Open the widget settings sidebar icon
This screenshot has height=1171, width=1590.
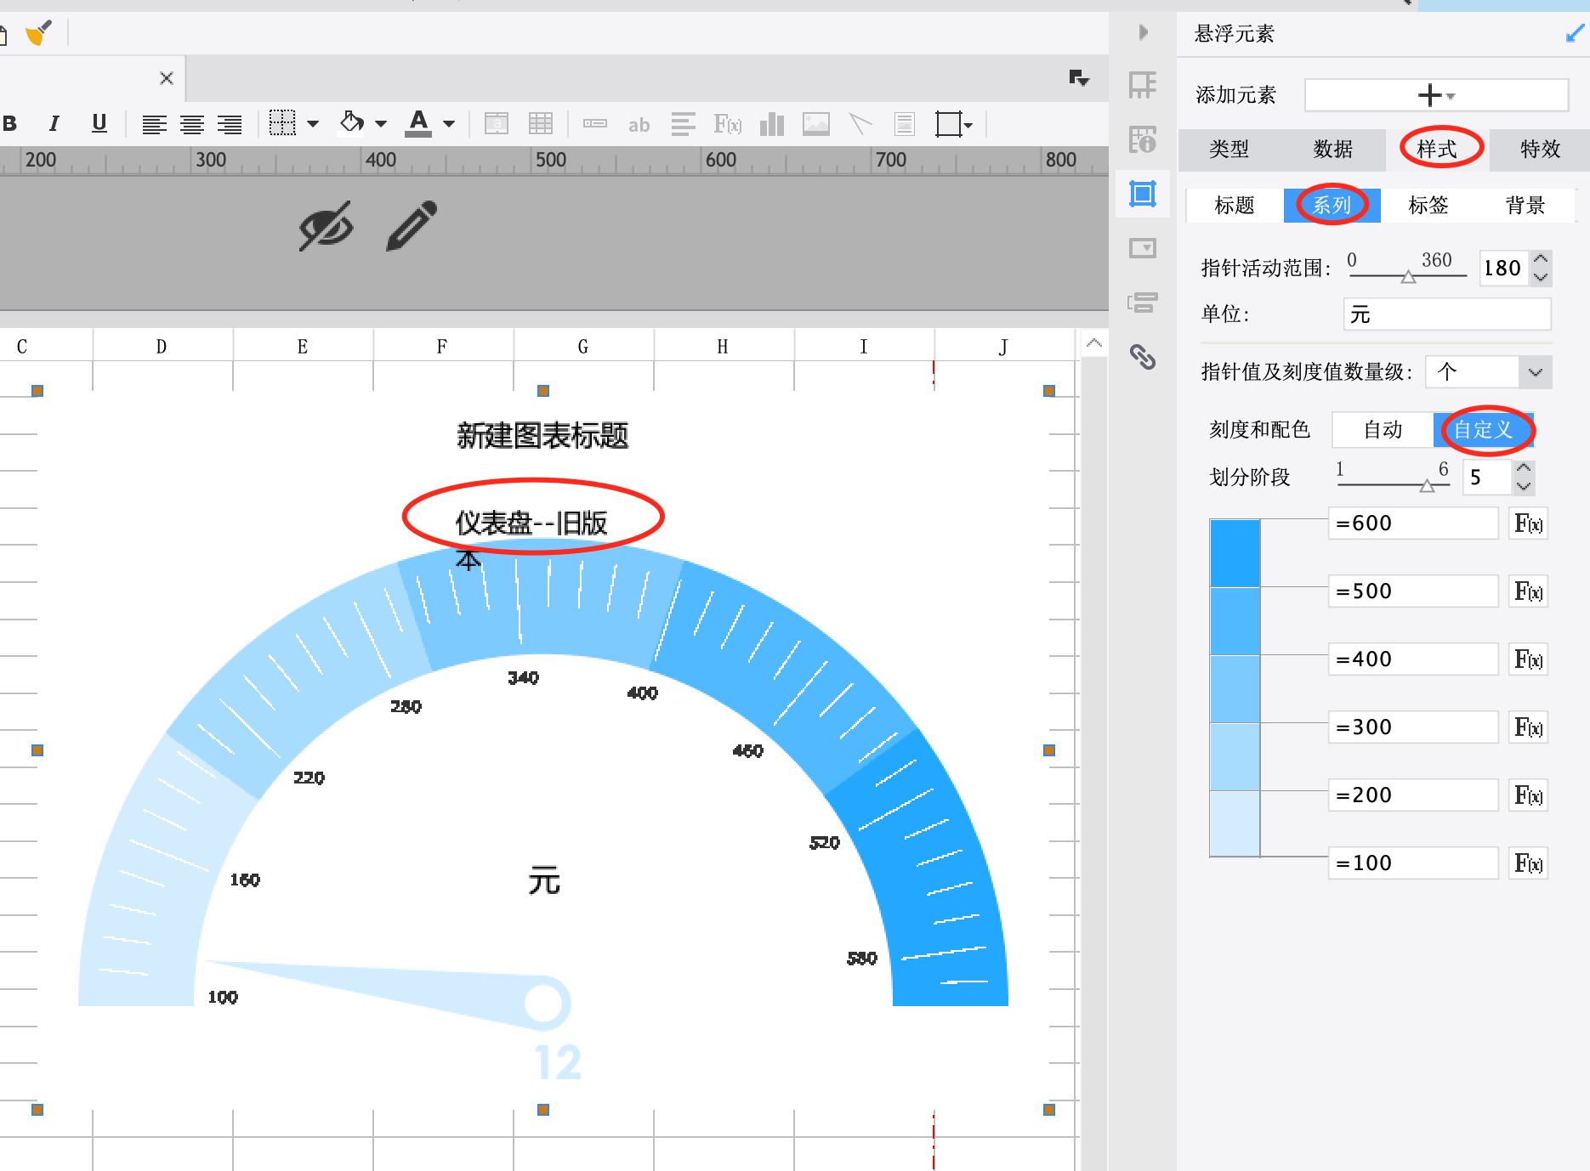[x=1143, y=248]
